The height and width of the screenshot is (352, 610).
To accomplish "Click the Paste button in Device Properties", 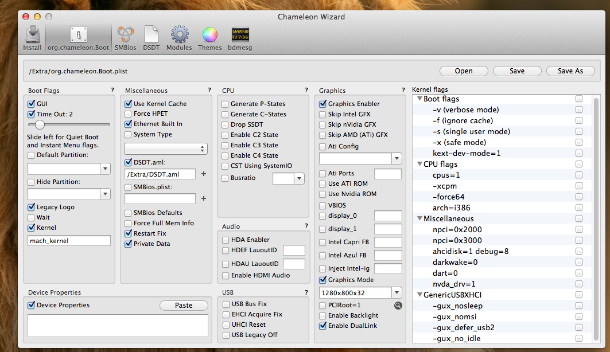I will 184,306.
